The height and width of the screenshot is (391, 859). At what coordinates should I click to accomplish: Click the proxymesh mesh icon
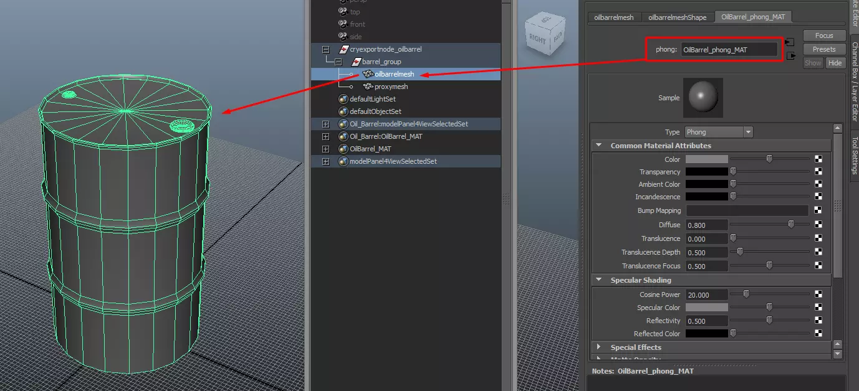point(368,87)
